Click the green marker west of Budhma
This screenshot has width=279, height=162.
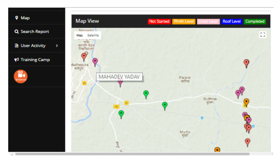165,106
